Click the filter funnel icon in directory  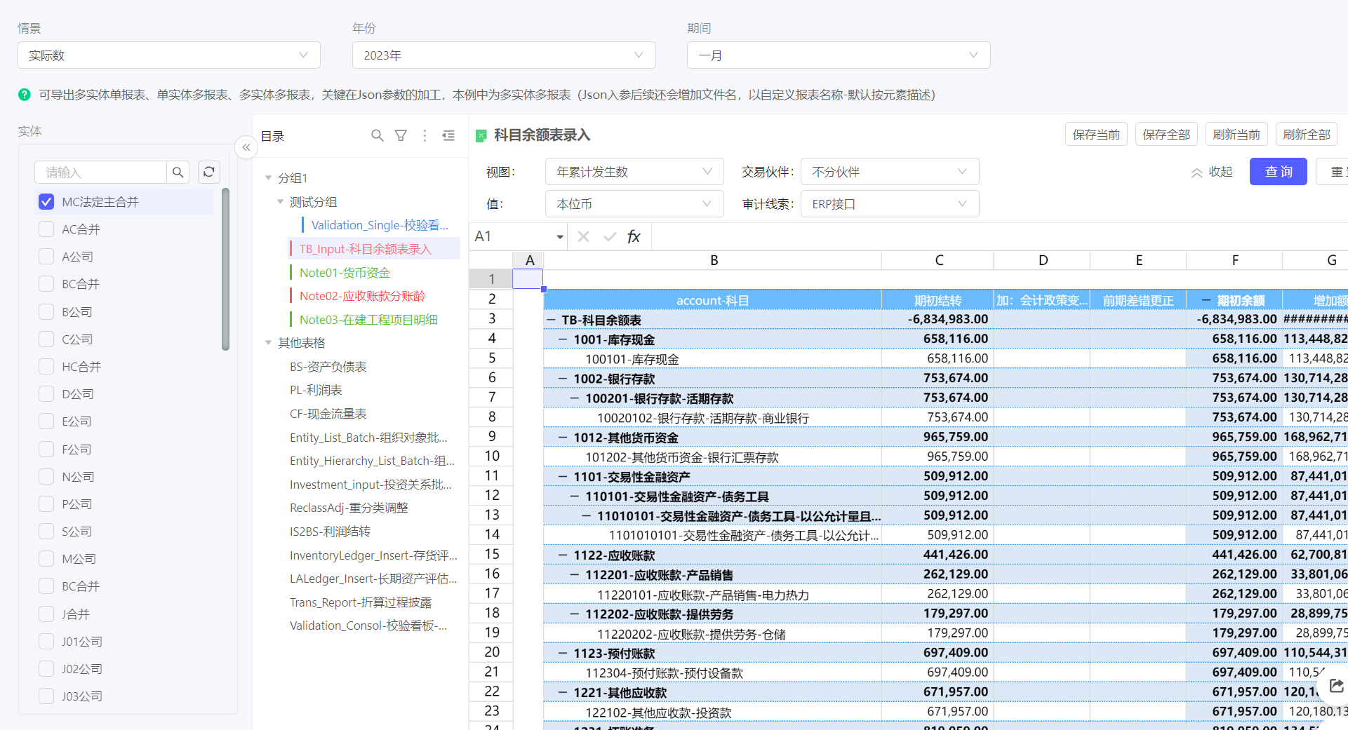(401, 136)
